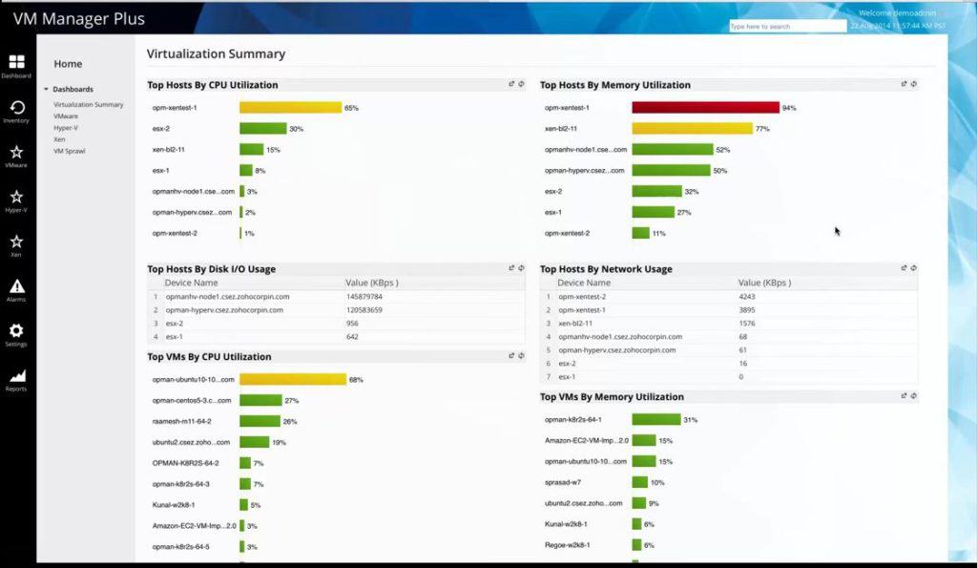977x568 pixels.
Task: Refresh the Top Hosts By Memory Utilization widget
Action: tap(913, 84)
